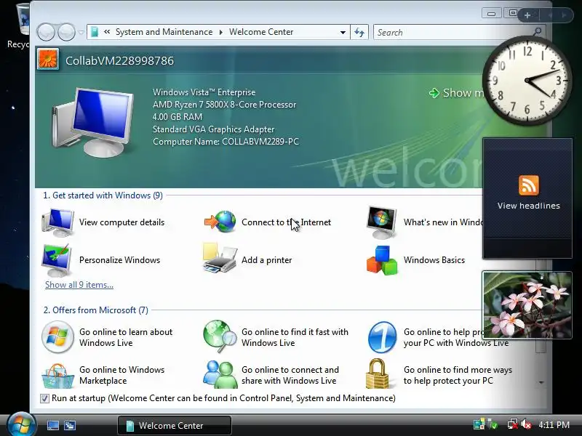Open View computer details icon

57,222
